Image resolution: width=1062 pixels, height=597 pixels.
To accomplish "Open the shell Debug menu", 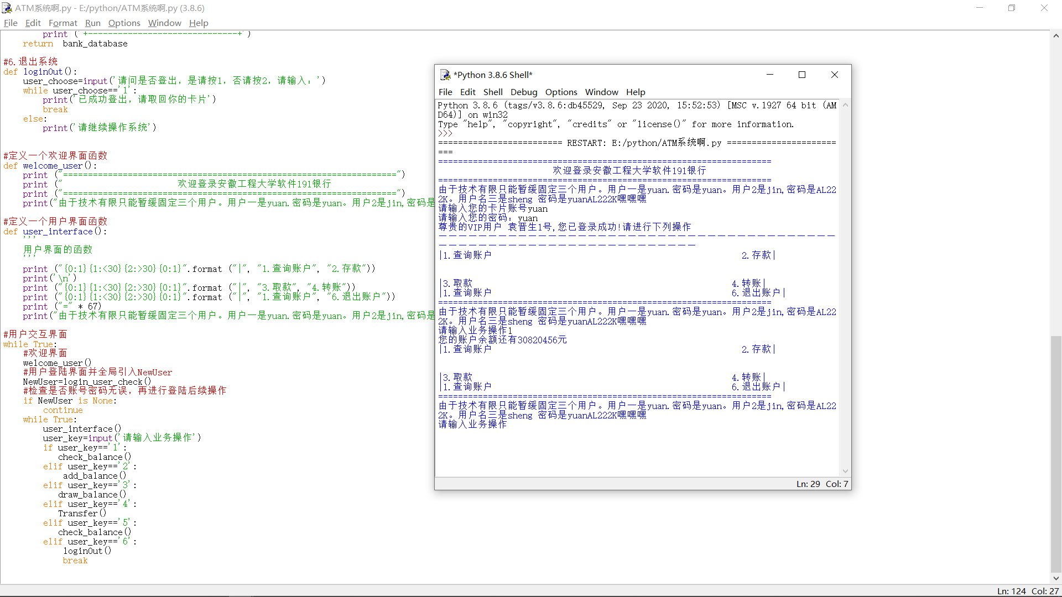I will 523,92.
